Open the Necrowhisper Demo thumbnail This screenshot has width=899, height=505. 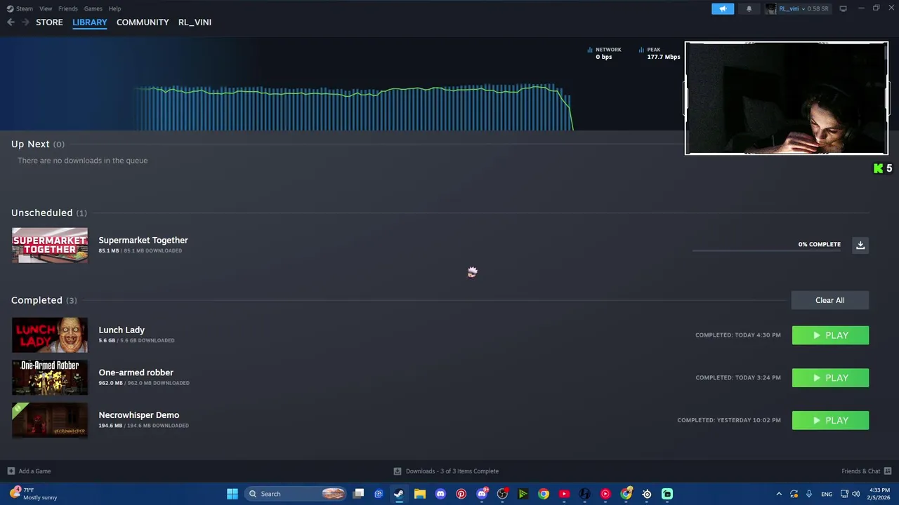(50, 420)
